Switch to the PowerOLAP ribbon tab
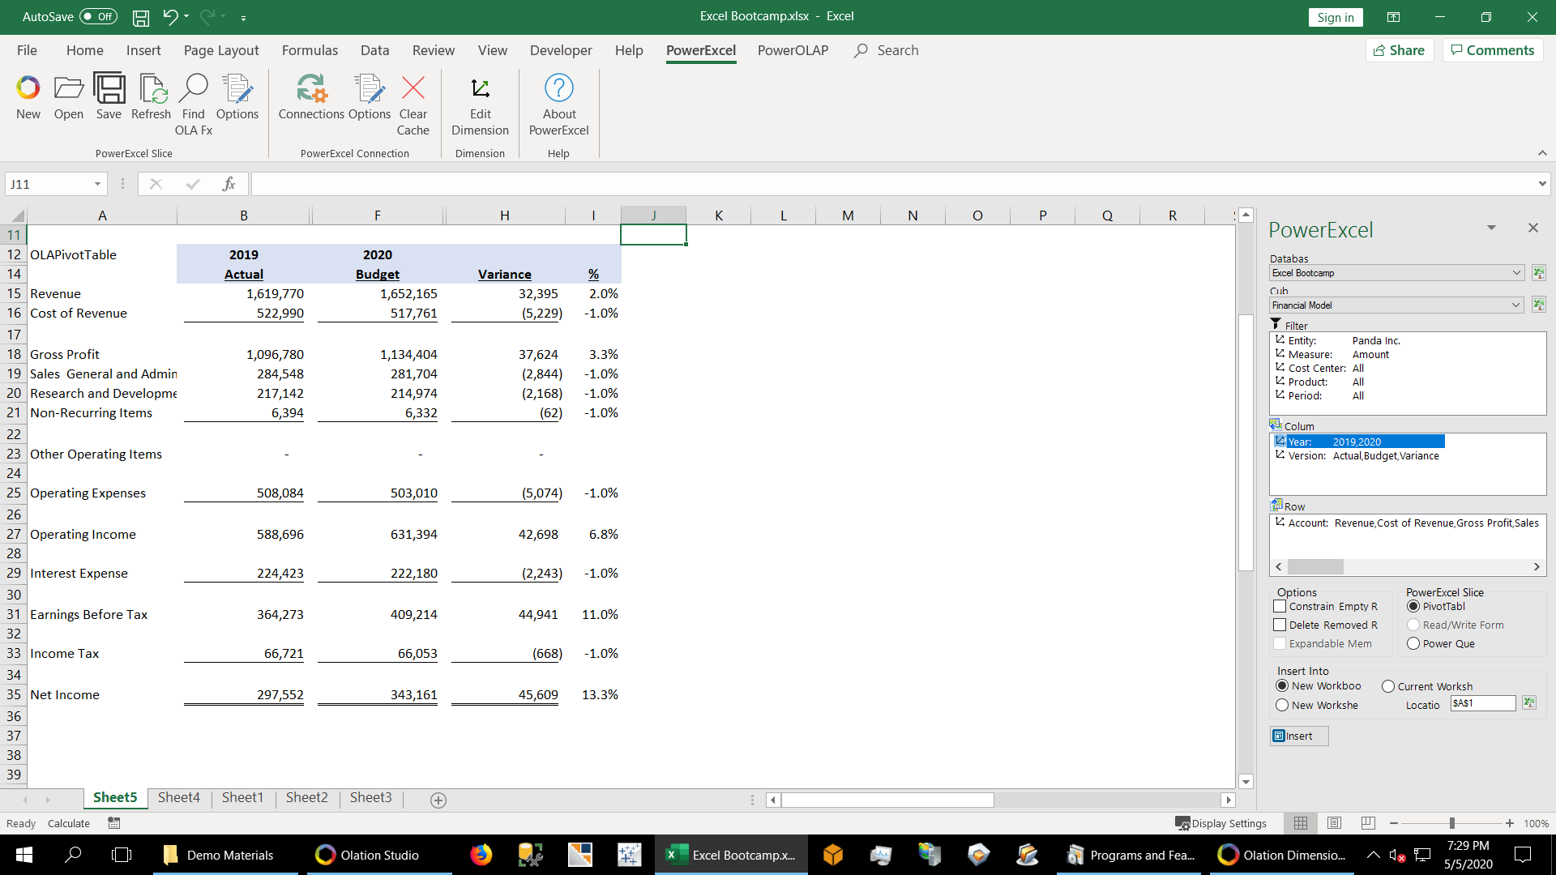This screenshot has width=1556, height=875. tap(793, 50)
